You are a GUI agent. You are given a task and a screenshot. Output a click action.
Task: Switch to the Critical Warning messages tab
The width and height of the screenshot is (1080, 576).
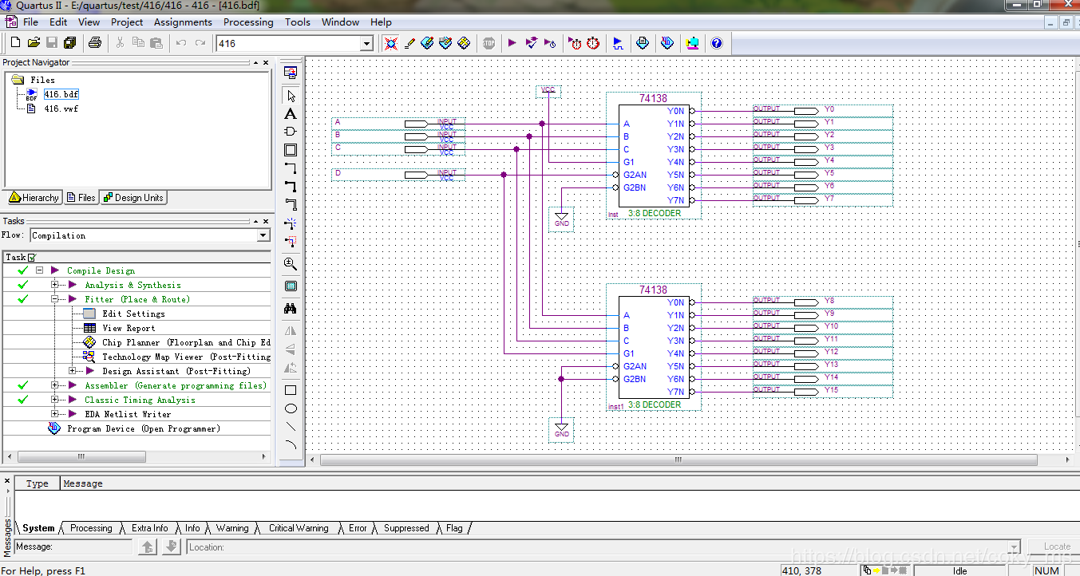(x=298, y=528)
